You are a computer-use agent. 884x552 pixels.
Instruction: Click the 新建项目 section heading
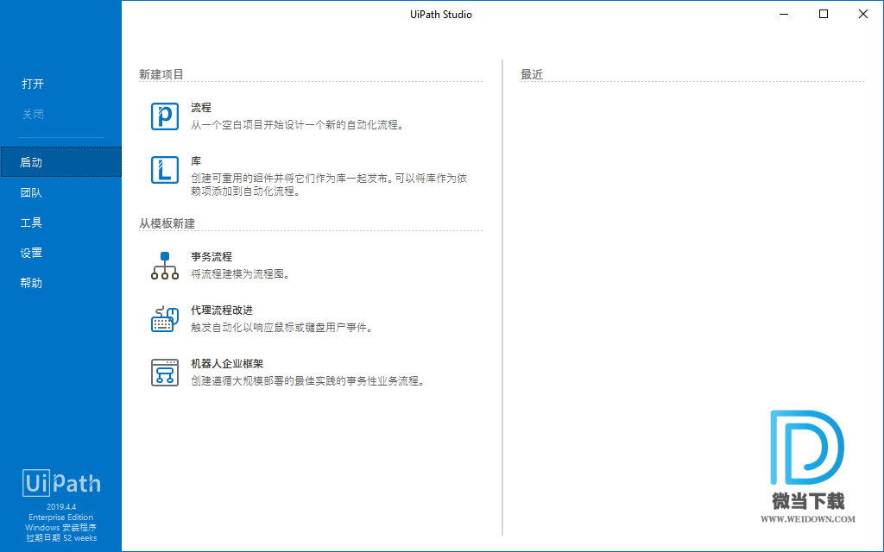click(161, 74)
